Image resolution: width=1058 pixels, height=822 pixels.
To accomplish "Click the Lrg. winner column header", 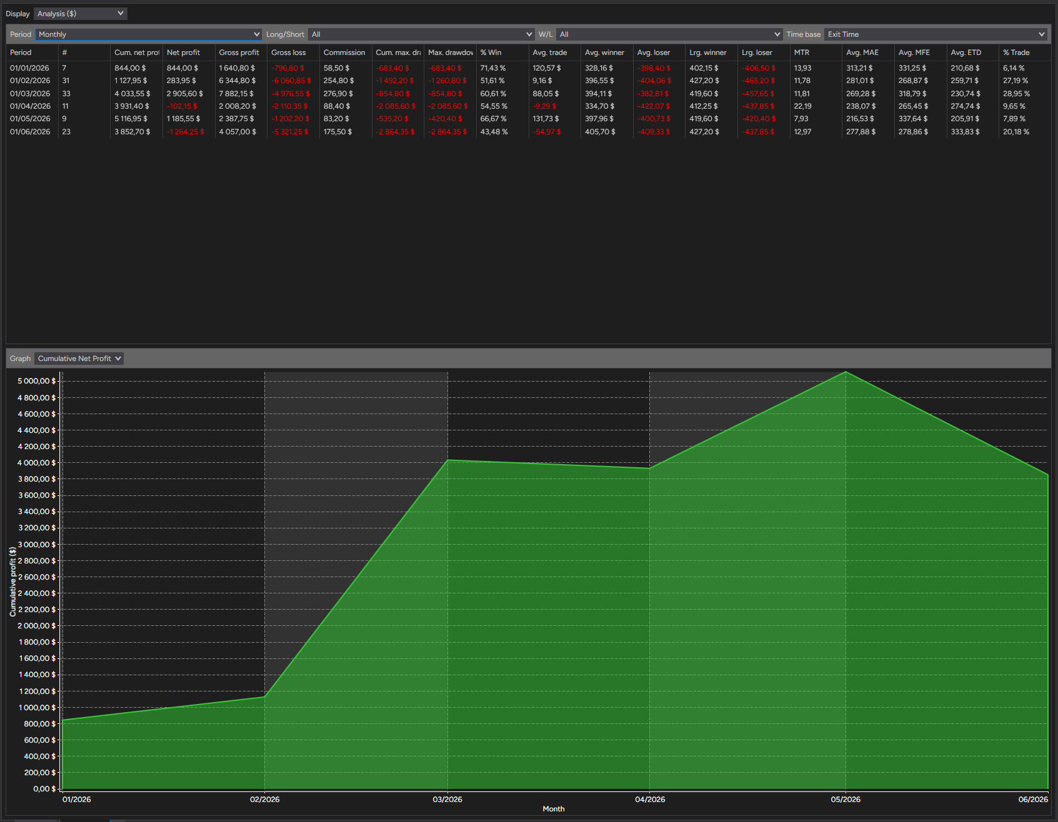I will click(x=712, y=52).
